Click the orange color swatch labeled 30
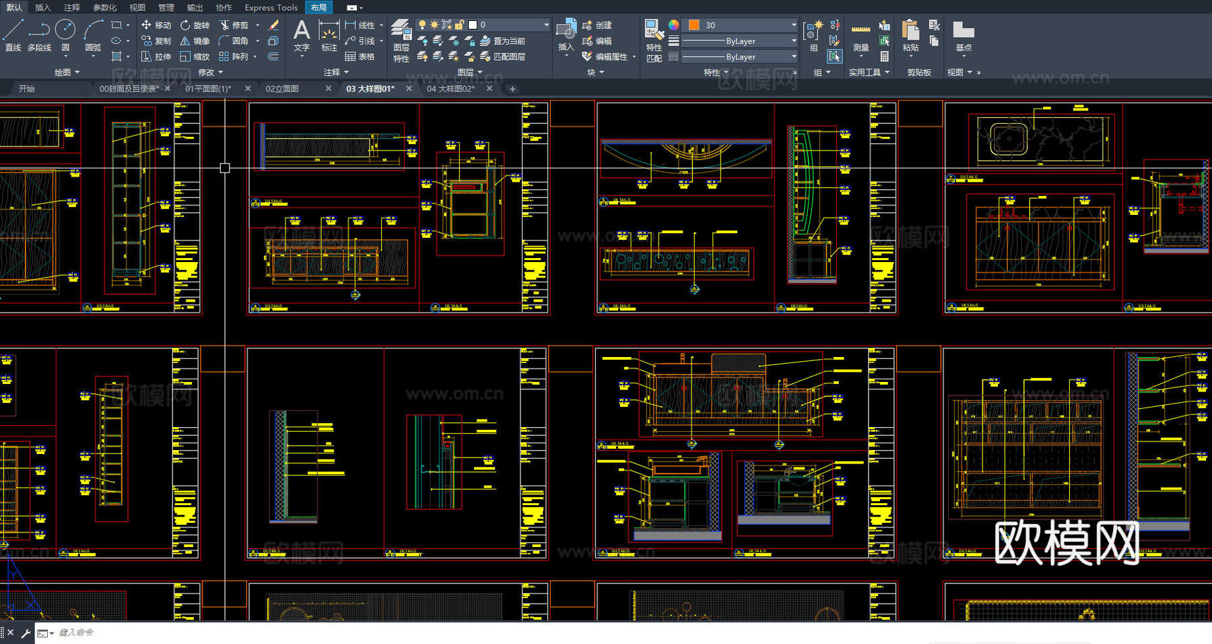This screenshot has width=1212, height=644. (694, 25)
